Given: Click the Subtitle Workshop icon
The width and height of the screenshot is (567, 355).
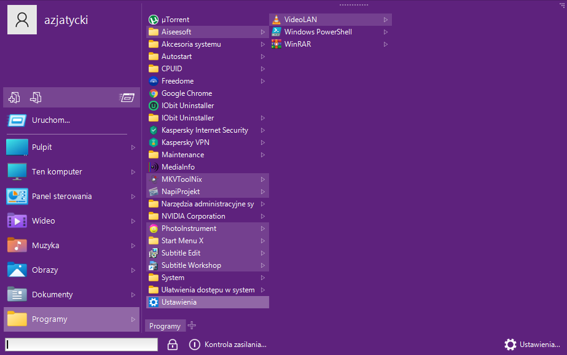Looking at the screenshot, I should pos(154,265).
